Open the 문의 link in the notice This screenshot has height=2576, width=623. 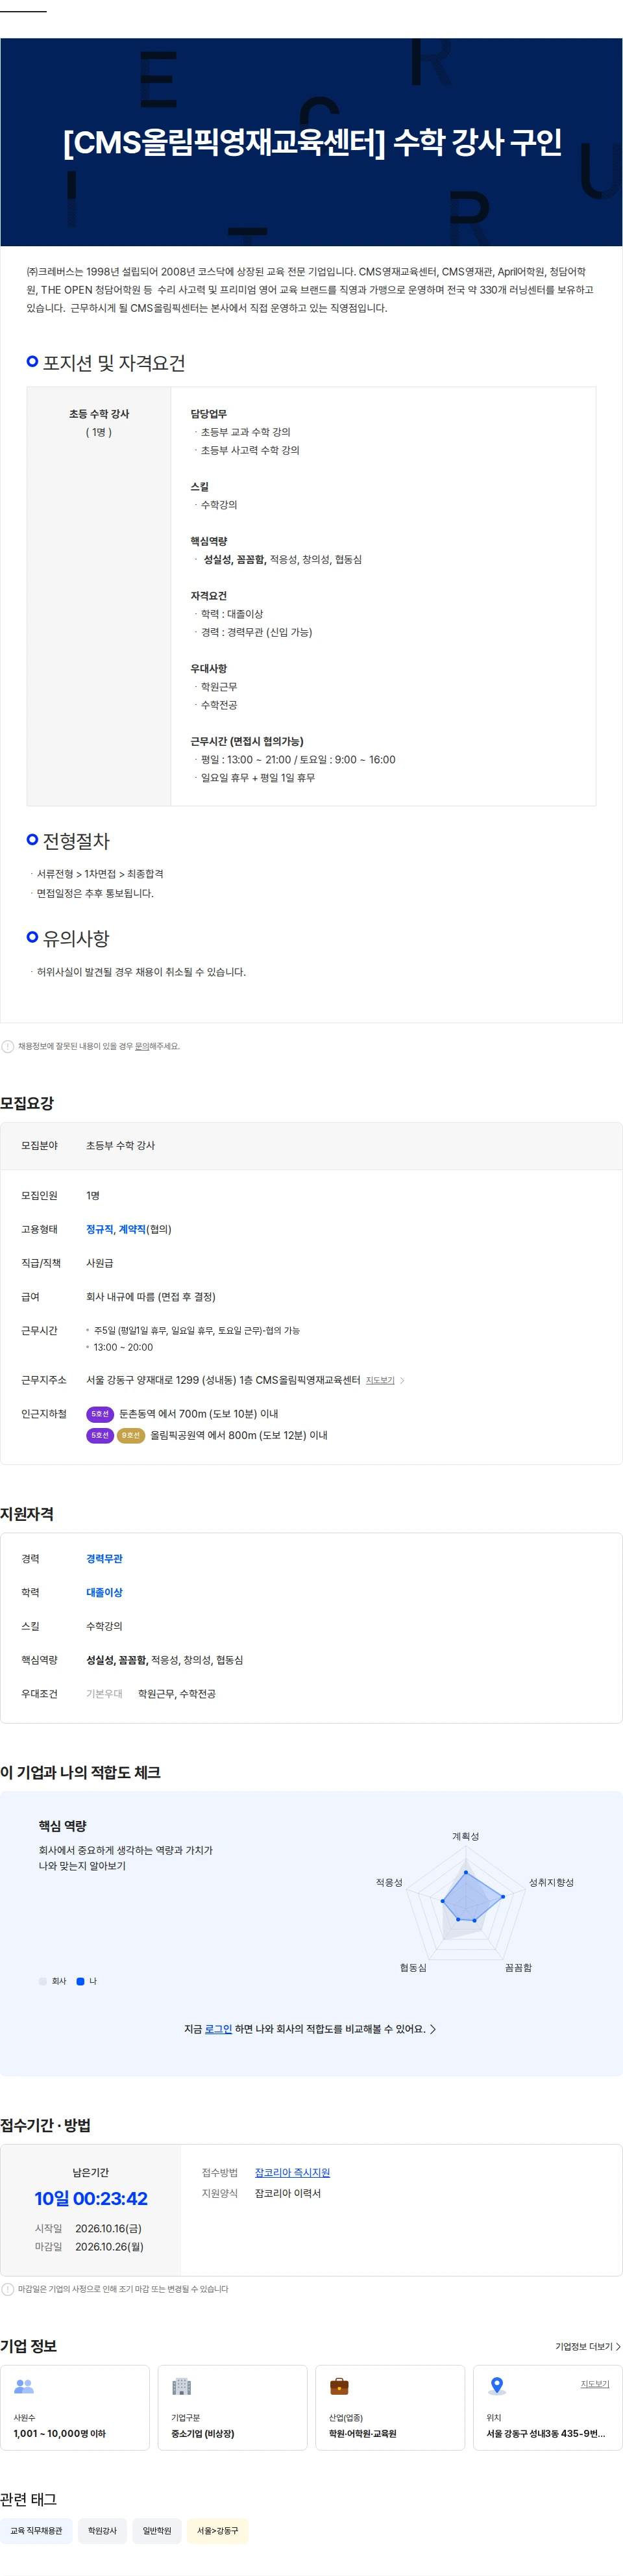pyautogui.click(x=141, y=1046)
